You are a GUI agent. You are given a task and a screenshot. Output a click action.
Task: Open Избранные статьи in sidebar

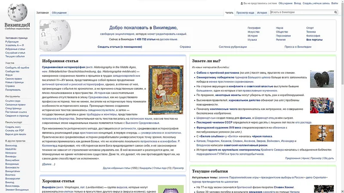pos(15,49)
